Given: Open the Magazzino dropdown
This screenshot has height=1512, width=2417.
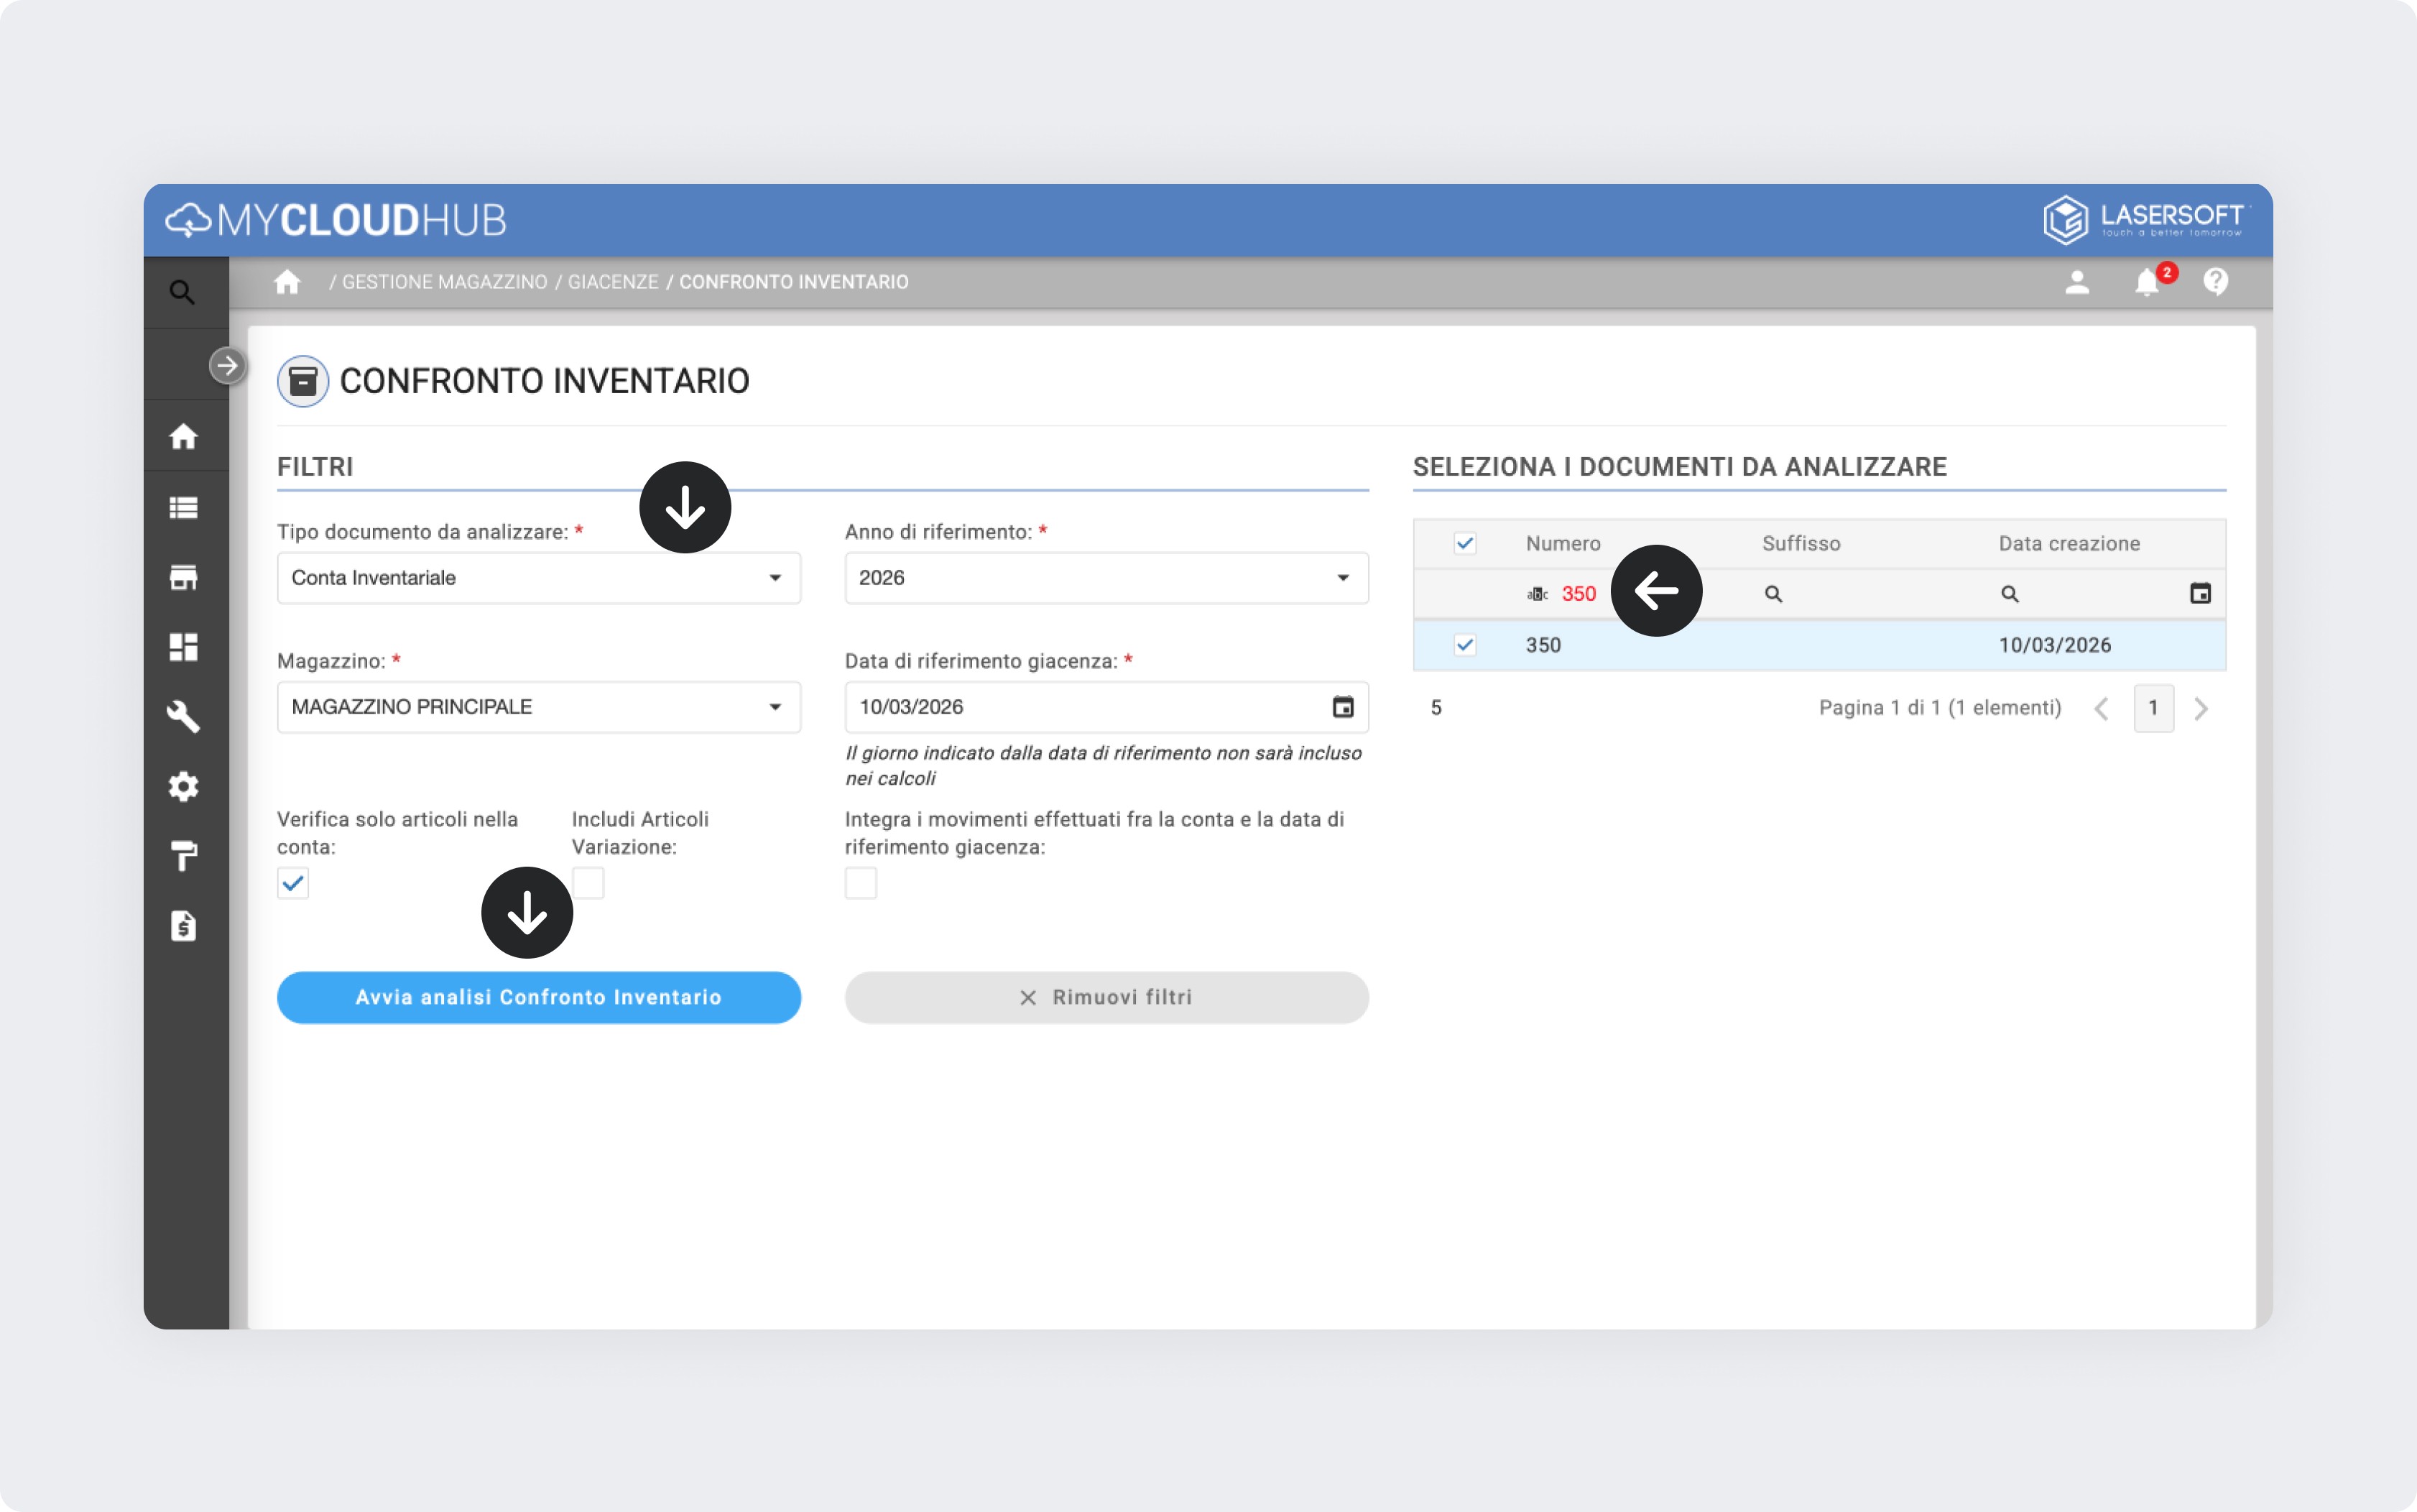Looking at the screenshot, I should (x=539, y=707).
